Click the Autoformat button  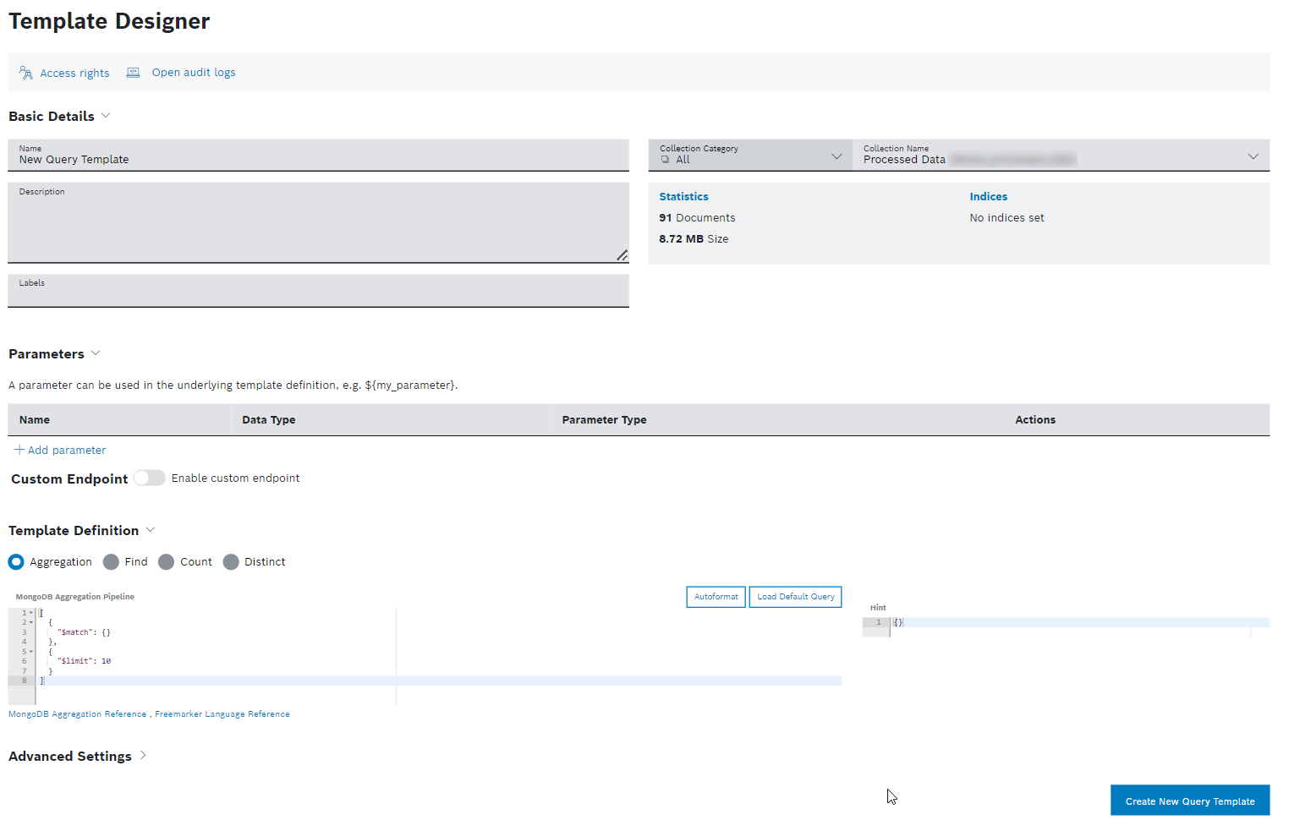[x=716, y=597]
